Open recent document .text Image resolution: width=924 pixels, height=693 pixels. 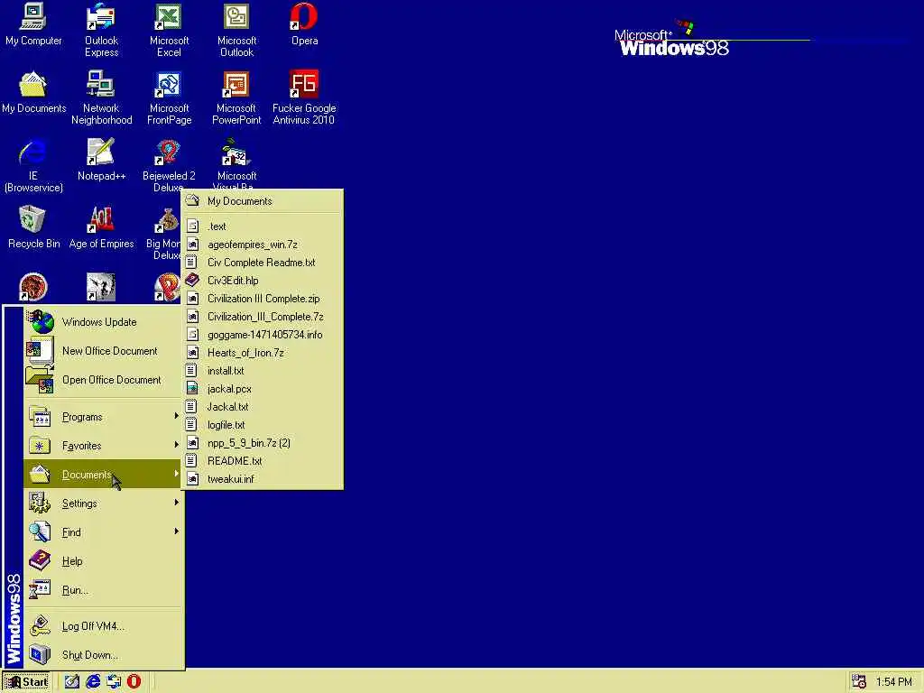coord(263,226)
